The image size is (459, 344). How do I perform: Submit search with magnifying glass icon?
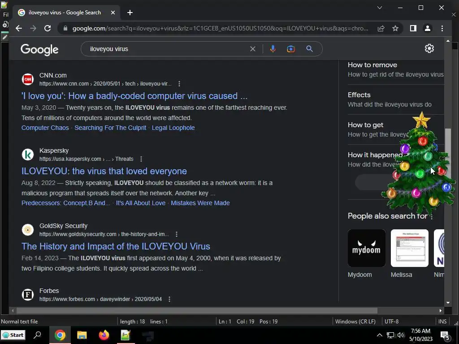click(309, 49)
